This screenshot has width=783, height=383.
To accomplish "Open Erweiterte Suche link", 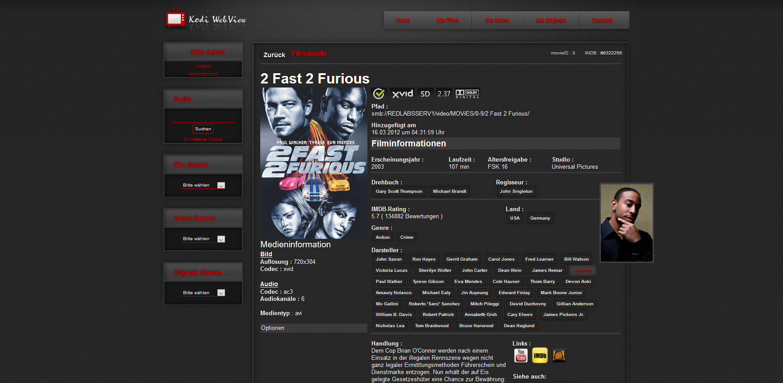I will (203, 139).
